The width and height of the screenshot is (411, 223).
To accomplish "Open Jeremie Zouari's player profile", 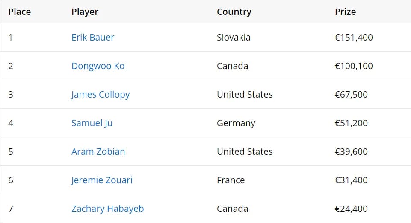I will [x=102, y=180].
